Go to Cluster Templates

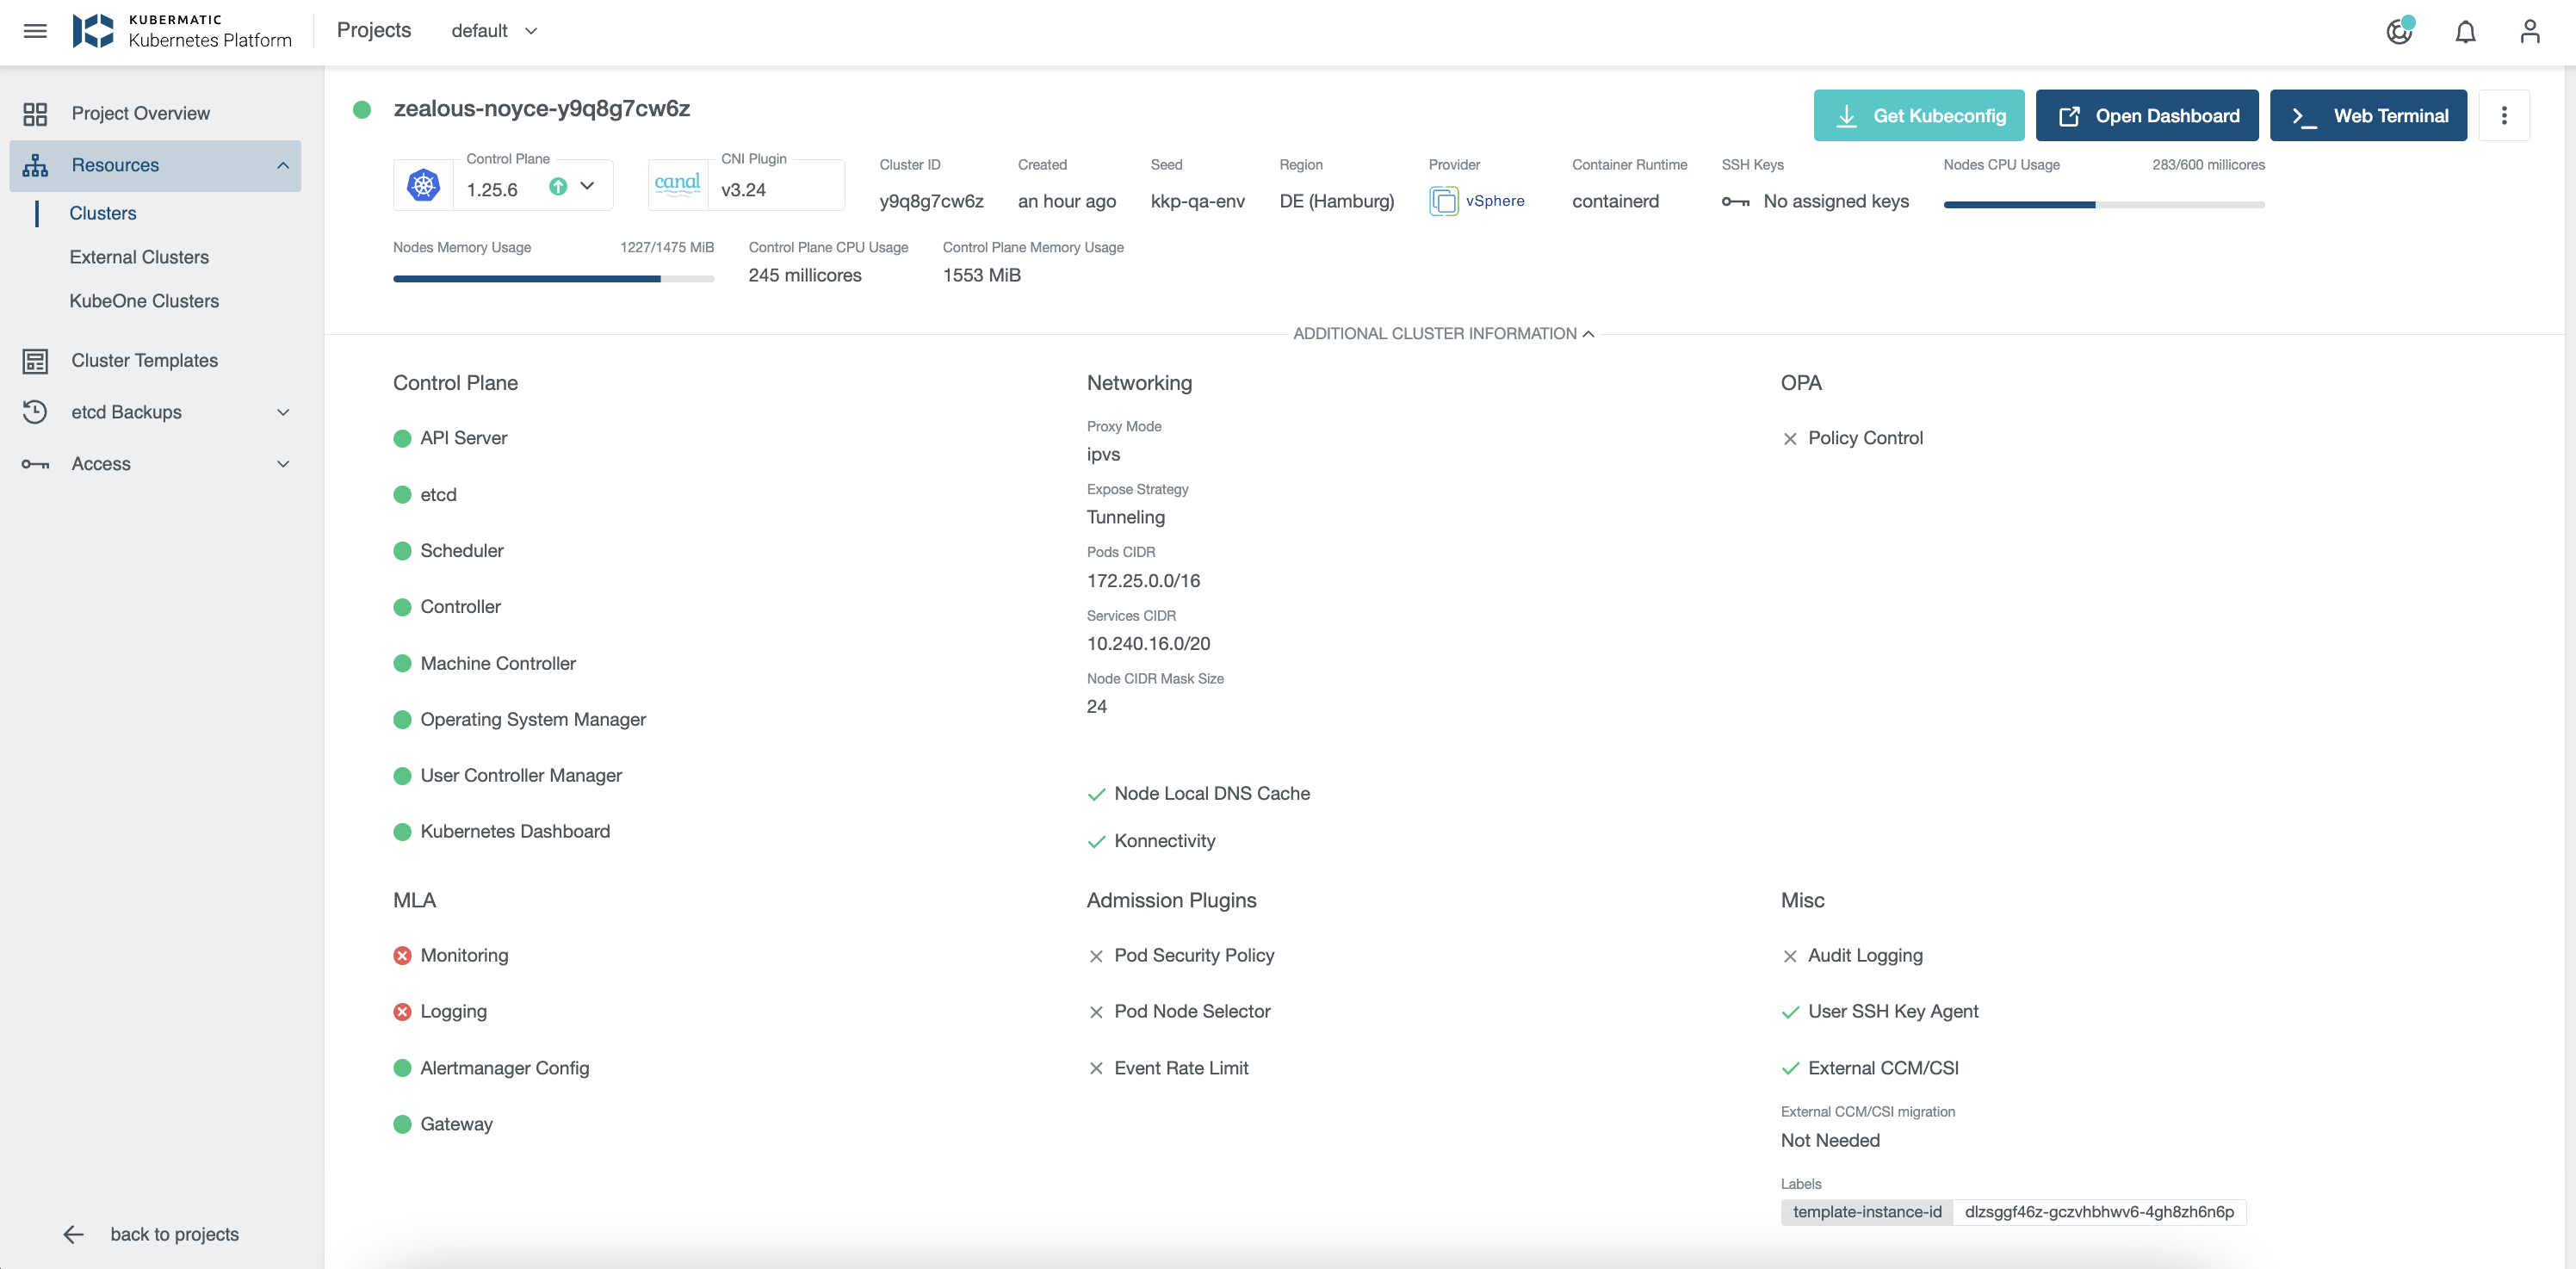[144, 360]
